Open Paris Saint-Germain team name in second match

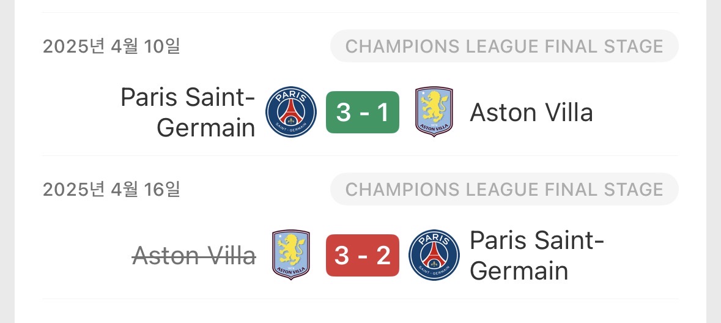(x=536, y=256)
